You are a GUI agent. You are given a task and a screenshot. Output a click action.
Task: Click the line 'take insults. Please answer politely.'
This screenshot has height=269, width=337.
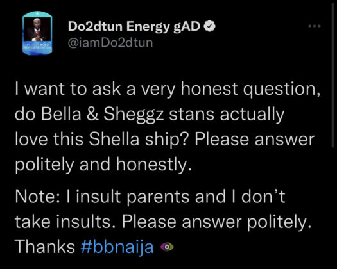pyautogui.click(x=163, y=222)
